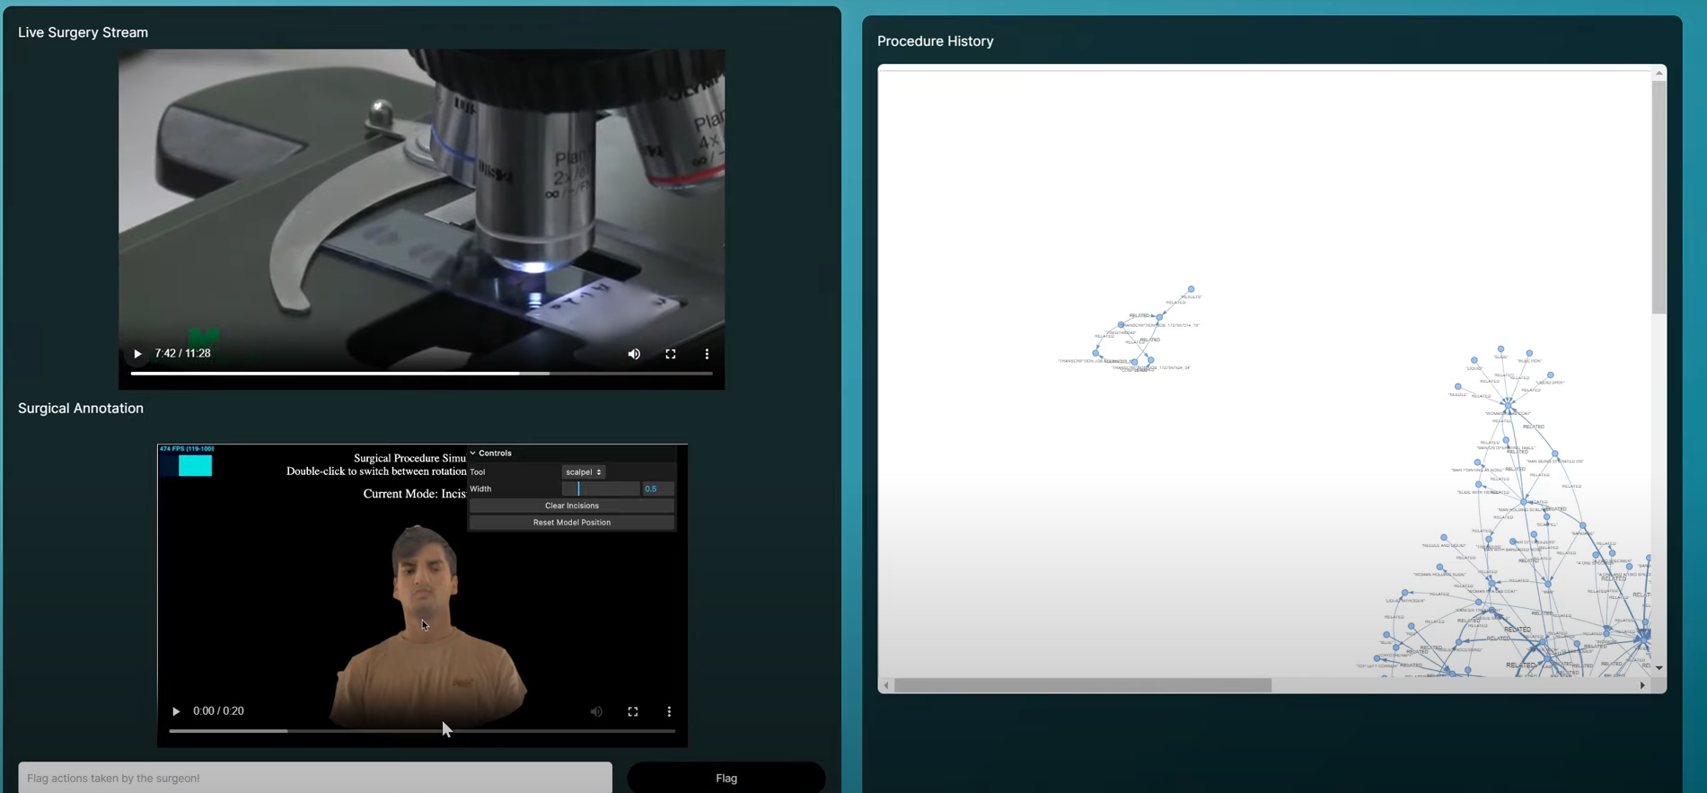Play the Live Surgery Stream video

(x=137, y=354)
